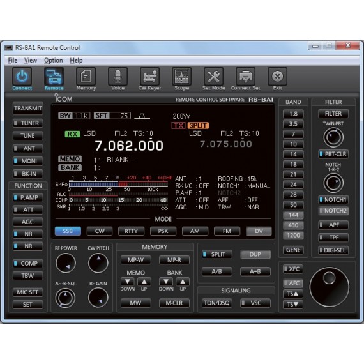Viewport: 364px width, 364px height.
Task: Click the MEMO DOWN arrow
Action: (x=128, y=282)
